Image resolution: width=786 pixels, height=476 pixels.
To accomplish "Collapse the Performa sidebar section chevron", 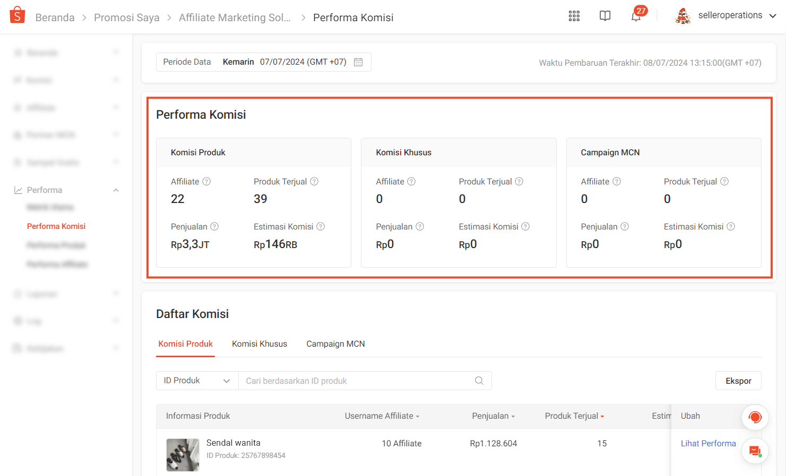I will click(116, 190).
